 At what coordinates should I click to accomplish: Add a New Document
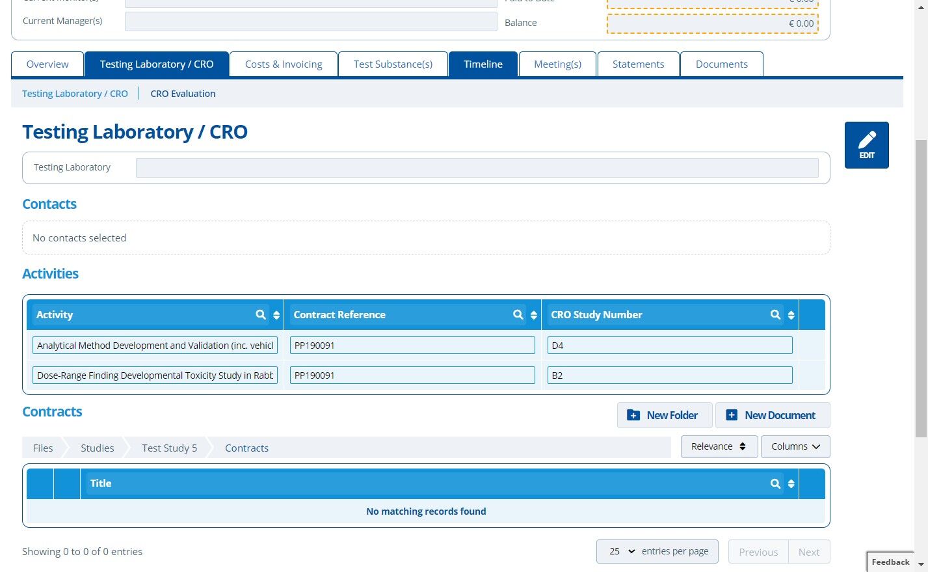tap(773, 415)
